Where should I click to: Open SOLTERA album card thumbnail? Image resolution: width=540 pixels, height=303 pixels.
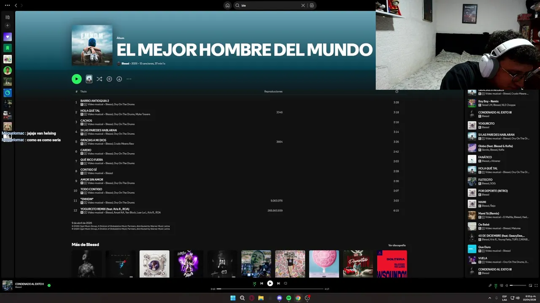(392, 264)
